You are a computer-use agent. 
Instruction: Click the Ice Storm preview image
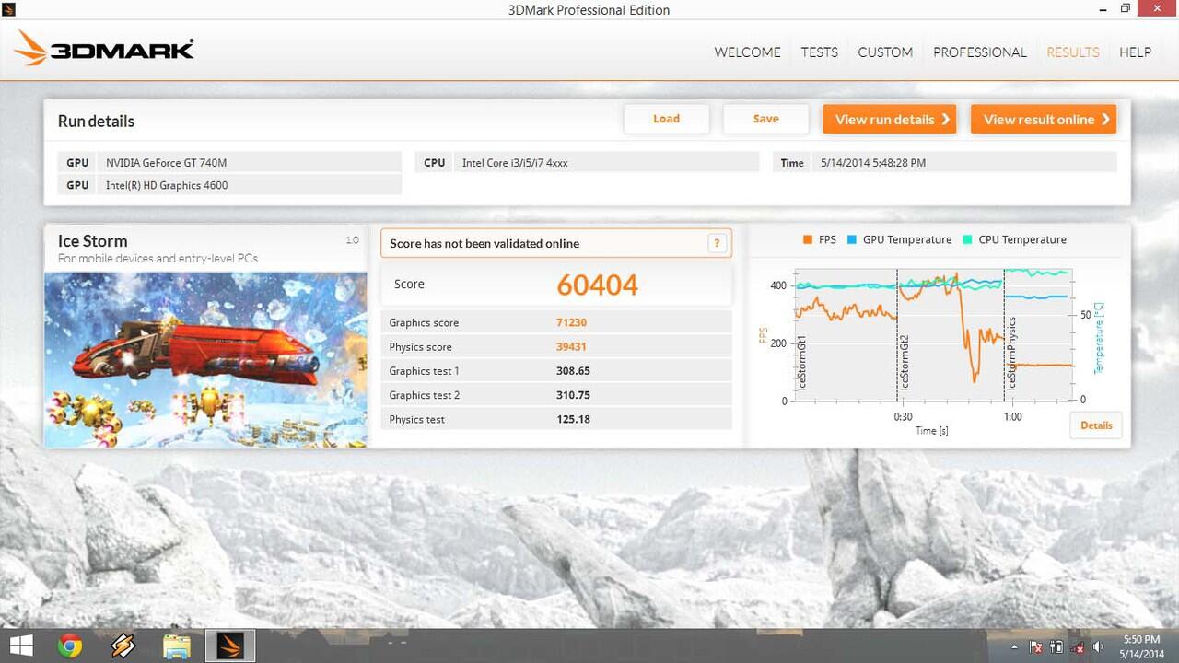205,360
